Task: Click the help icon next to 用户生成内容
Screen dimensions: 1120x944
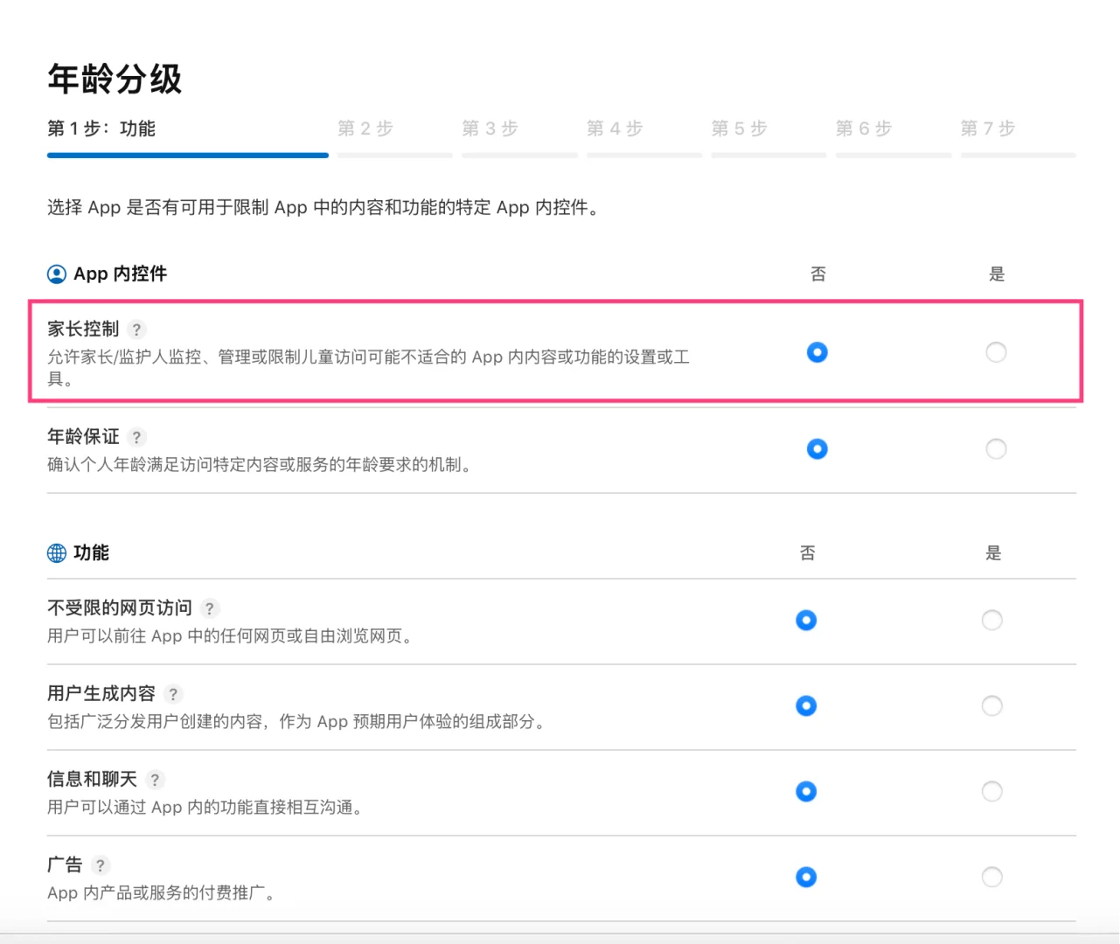Action: coord(172,694)
